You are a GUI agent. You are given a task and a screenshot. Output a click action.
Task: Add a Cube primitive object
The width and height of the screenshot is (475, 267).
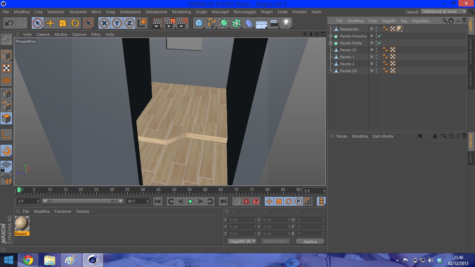coord(199,23)
